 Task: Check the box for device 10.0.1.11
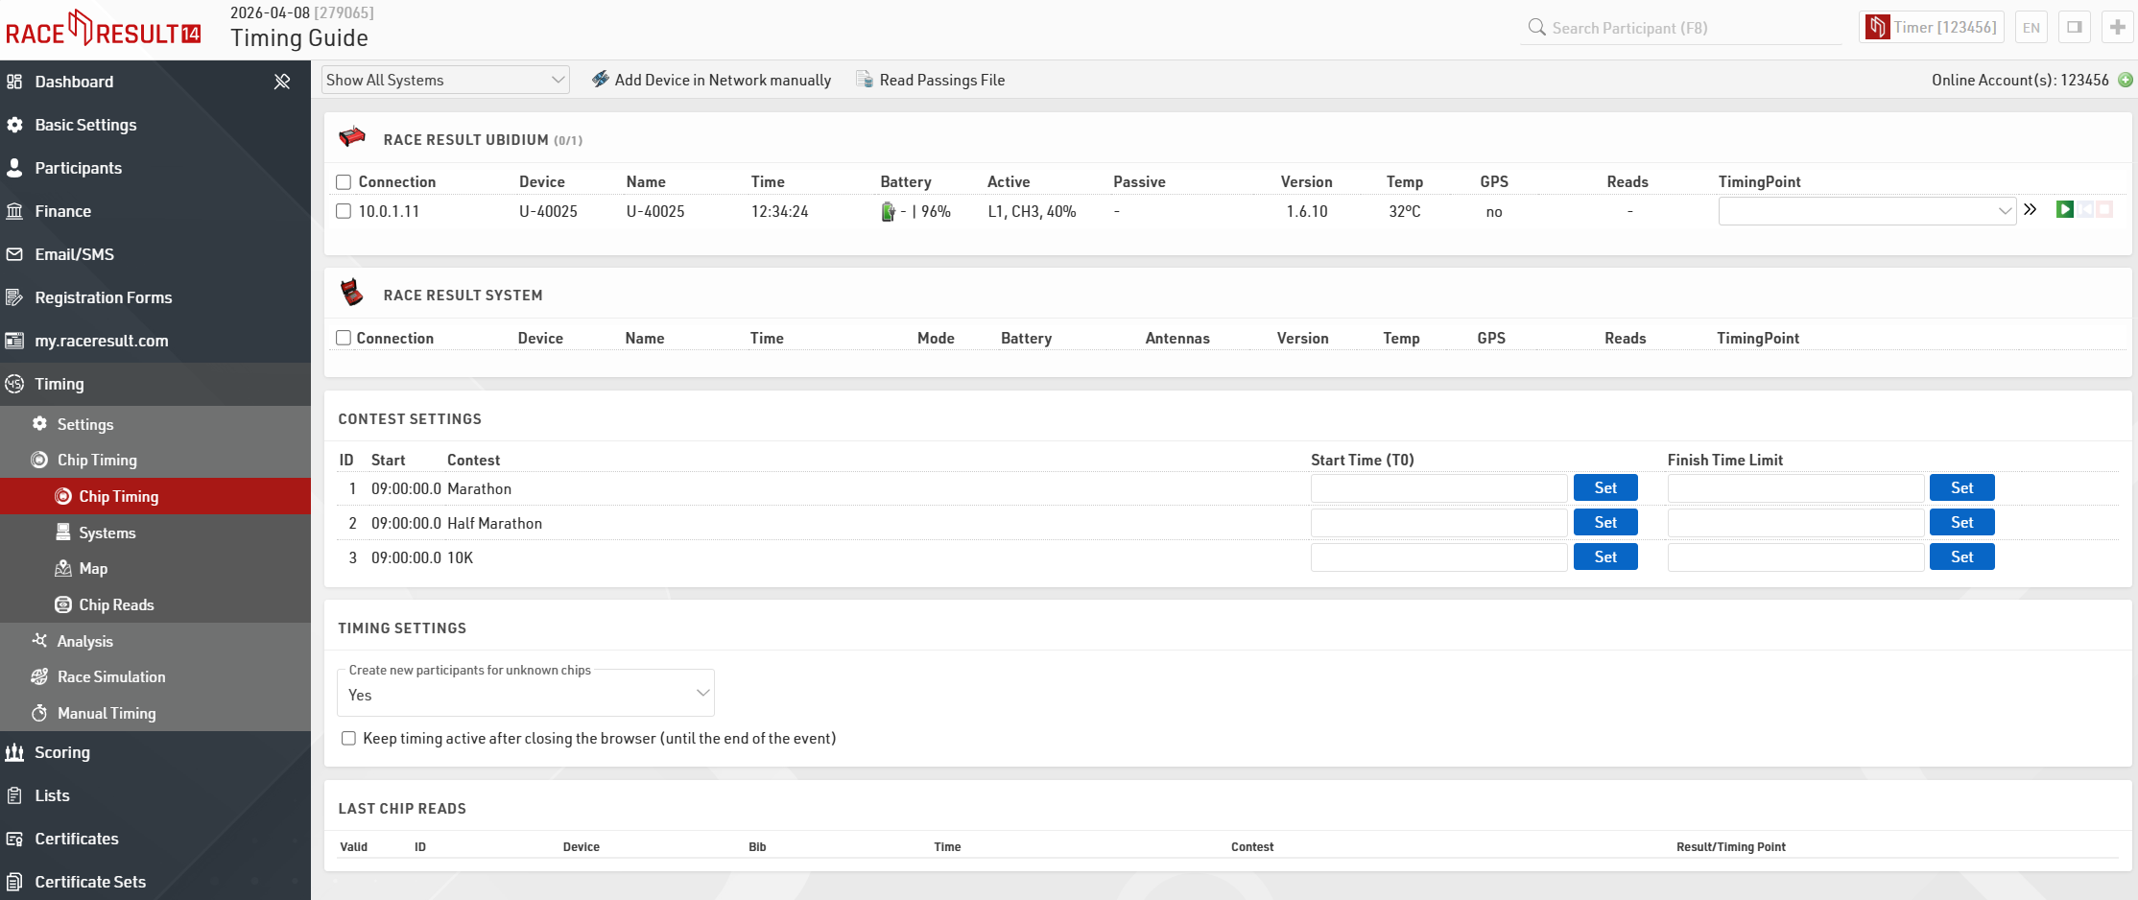click(x=344, y=211)
